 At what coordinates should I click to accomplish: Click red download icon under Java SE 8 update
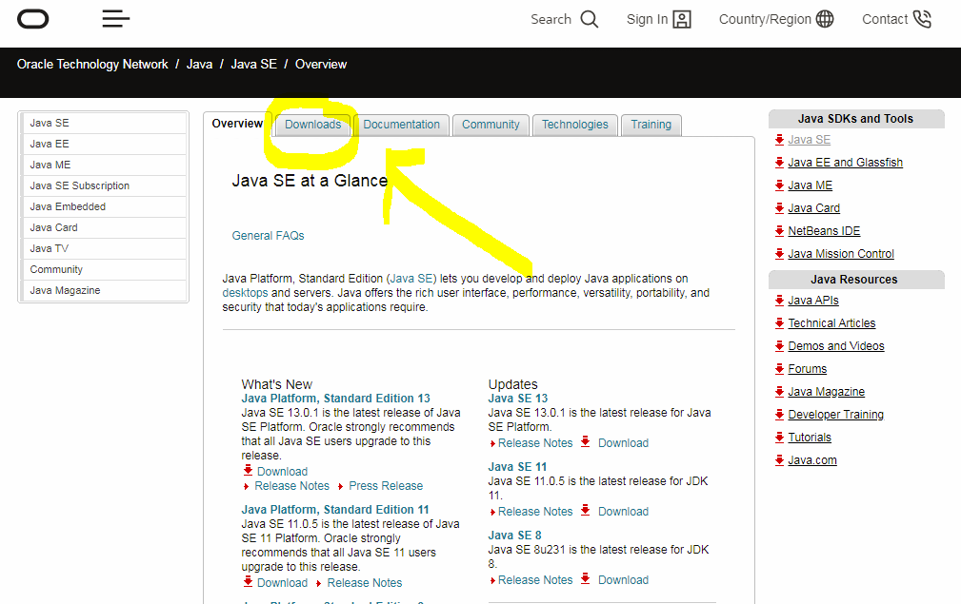click(x=586, y=579)
